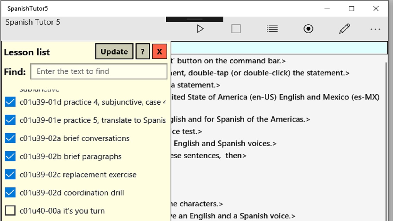
Task: Open the three-dot more options menu
Action: (375, 29)
